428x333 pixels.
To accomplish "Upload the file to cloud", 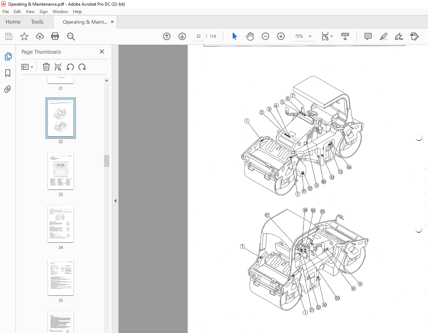I will [x=40, y=36].
